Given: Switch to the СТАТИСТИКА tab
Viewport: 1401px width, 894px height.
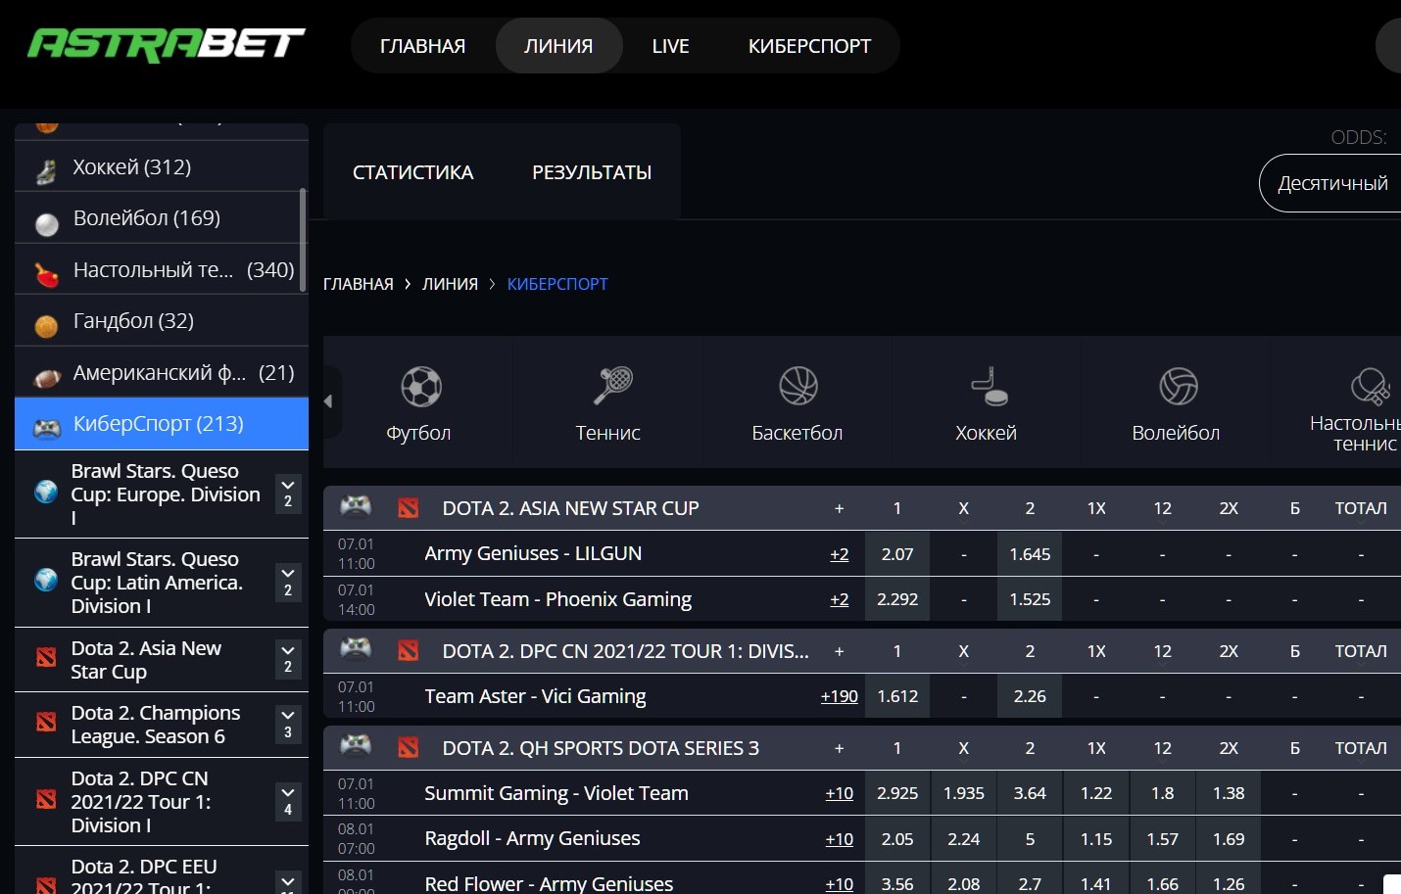Looking at the screenshot, I should [412, 172].
